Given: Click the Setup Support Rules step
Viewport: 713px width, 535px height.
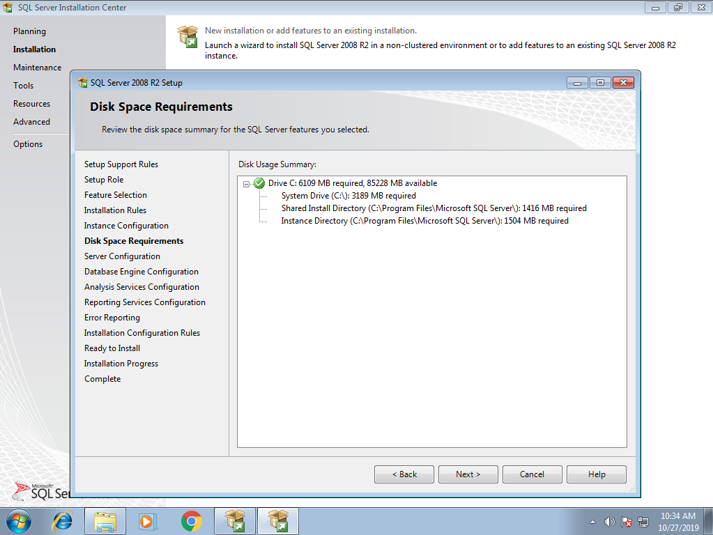Looking at the screenshot, I should [x=121, y=164].
